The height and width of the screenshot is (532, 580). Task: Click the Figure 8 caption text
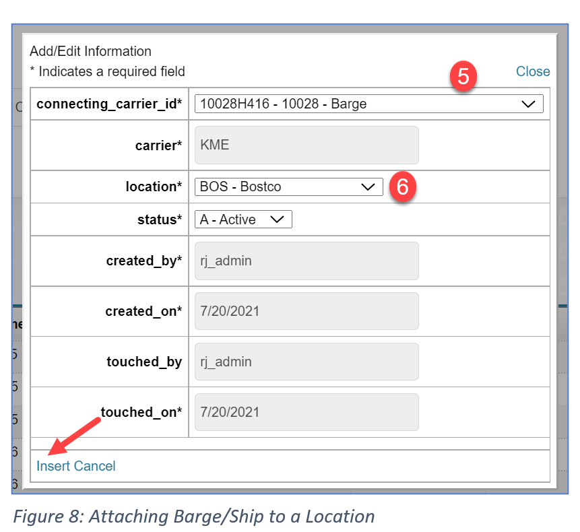point(194,517)
